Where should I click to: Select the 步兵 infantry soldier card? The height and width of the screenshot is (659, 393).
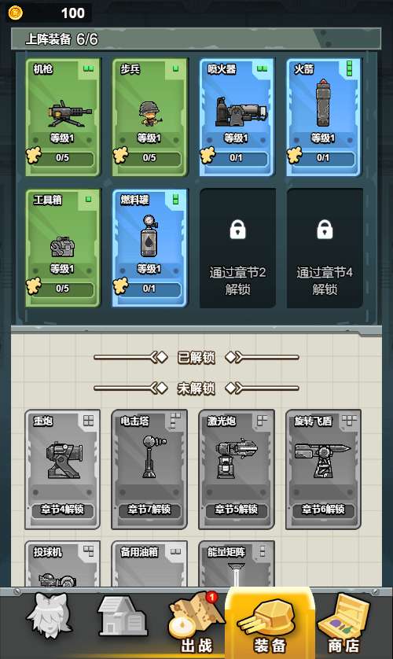pos(149,117)
